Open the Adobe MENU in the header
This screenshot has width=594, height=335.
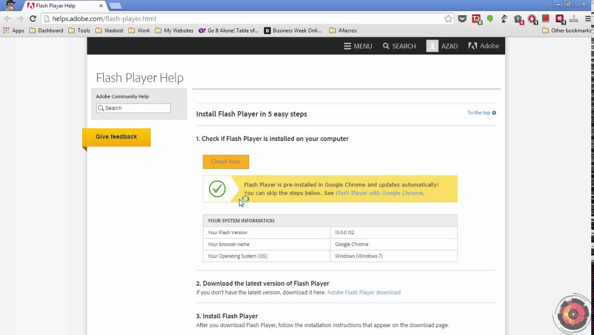[358, 46]
